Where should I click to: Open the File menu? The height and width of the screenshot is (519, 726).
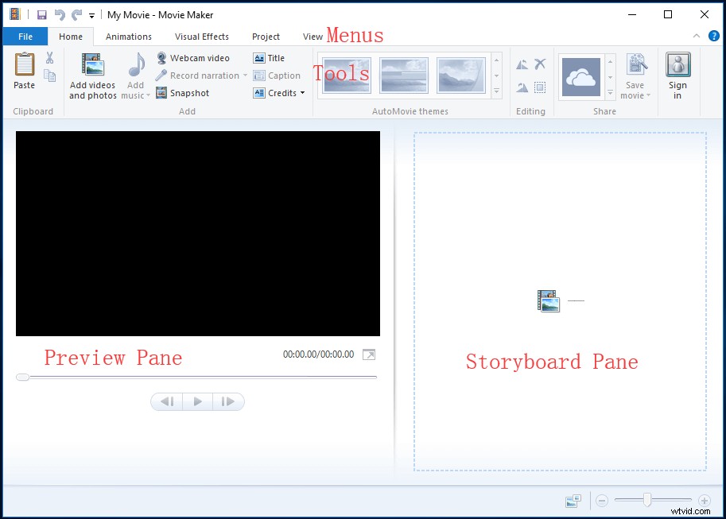(25, 36)
